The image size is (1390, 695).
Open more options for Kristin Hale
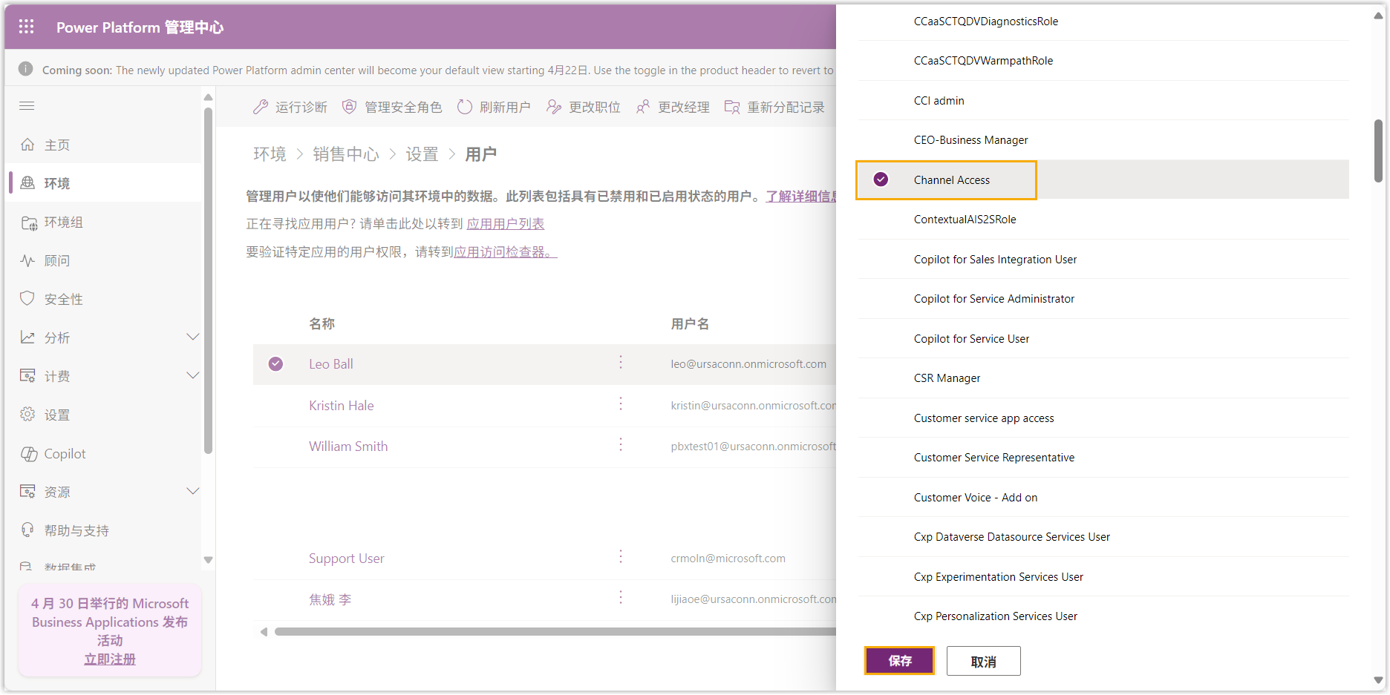point(621,404)
